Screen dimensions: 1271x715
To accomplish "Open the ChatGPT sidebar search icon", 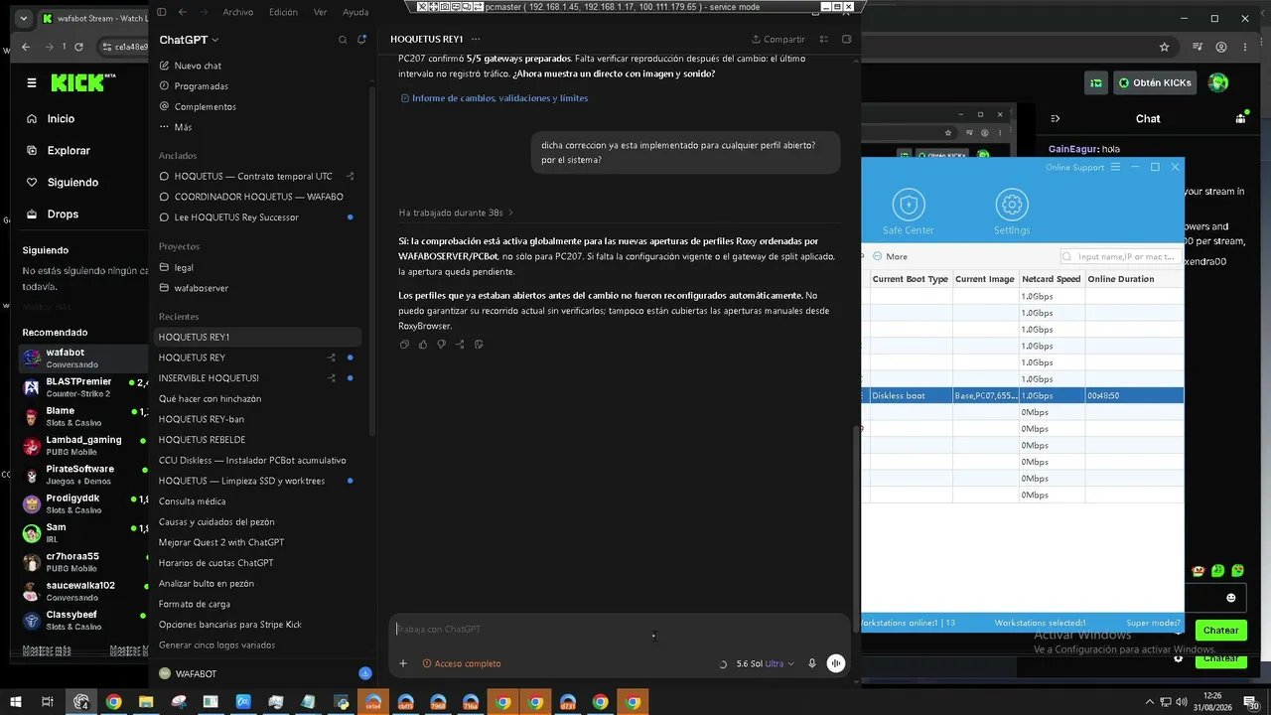I will coord(343,40).
